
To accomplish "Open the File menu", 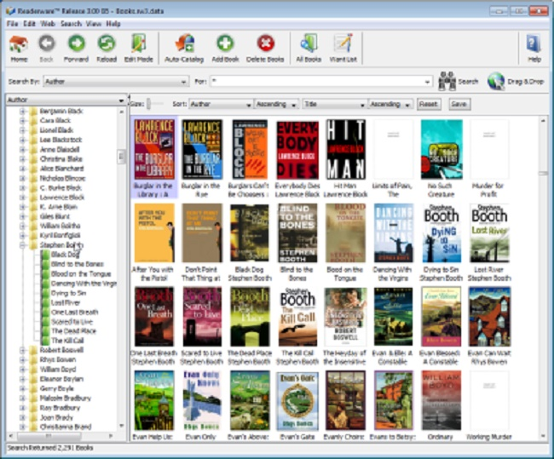I will pos(13,24).
